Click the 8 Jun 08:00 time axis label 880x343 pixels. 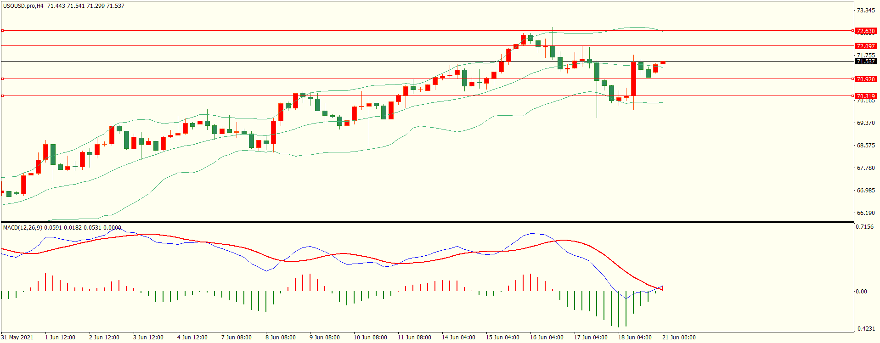click(280, 337)
